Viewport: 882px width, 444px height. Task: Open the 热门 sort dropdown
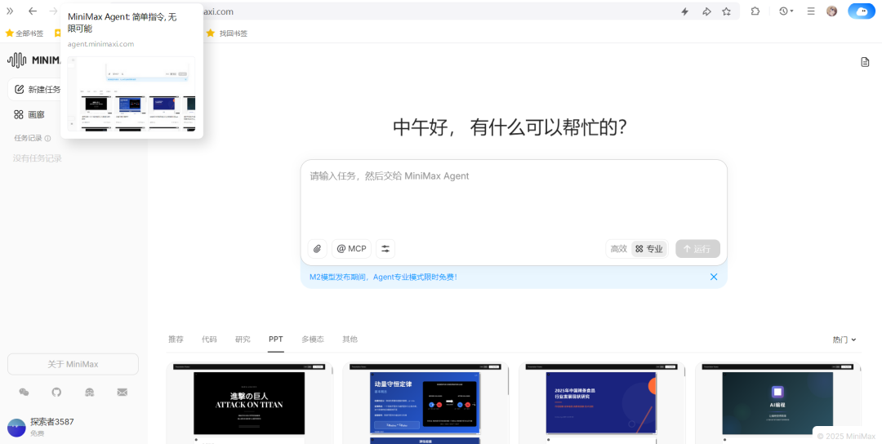click(844, 340)
